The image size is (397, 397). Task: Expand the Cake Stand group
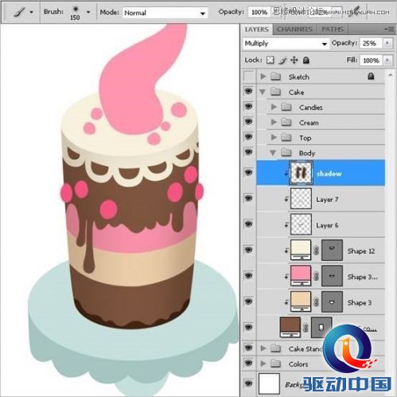[x=263, y=348]
